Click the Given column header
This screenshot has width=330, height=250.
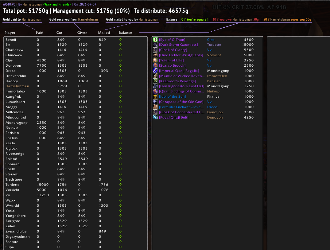pos(82,33)
